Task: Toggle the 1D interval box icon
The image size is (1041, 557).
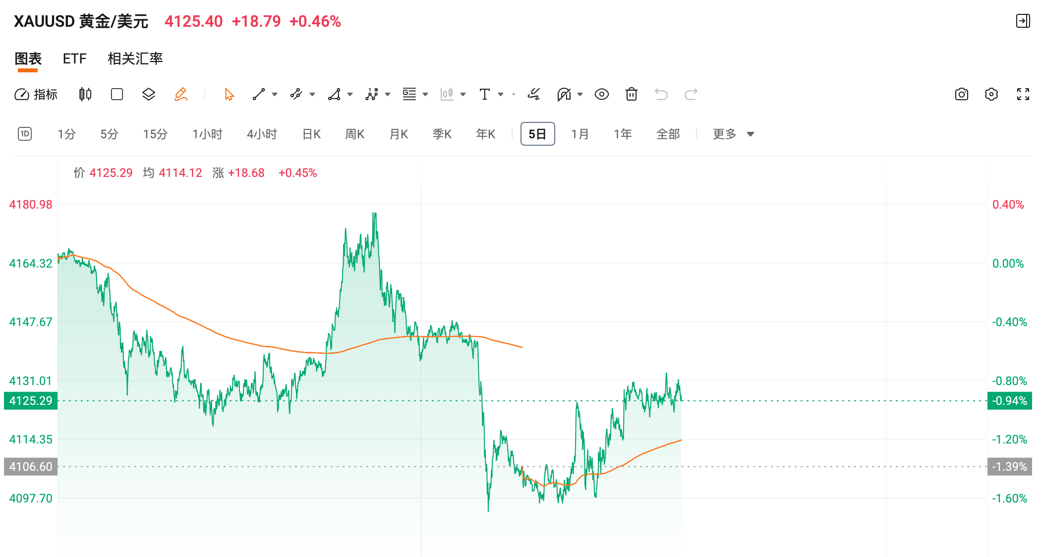Action: click(25, 134)
